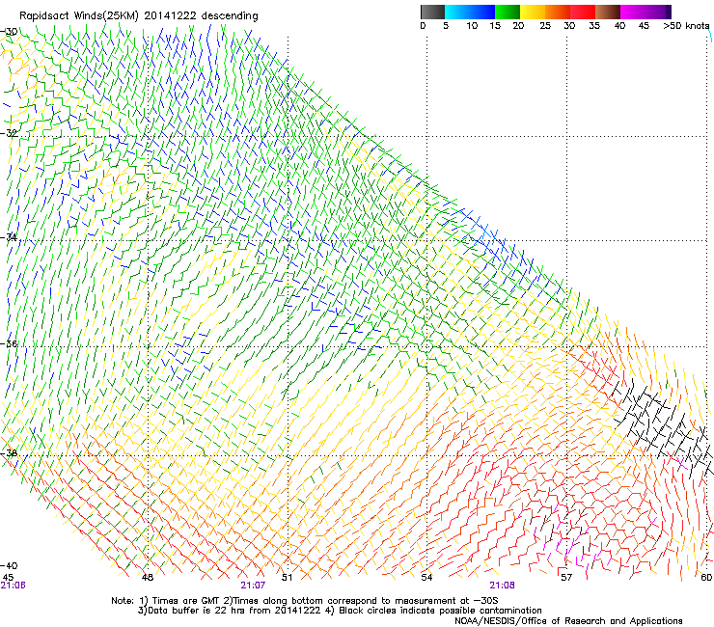Click the '-34' latitude axis label
714x627 pixels.
[9, 237]
